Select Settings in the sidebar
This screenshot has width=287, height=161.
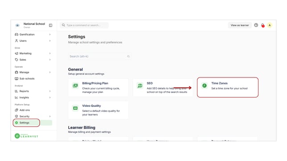click(33, 123)
